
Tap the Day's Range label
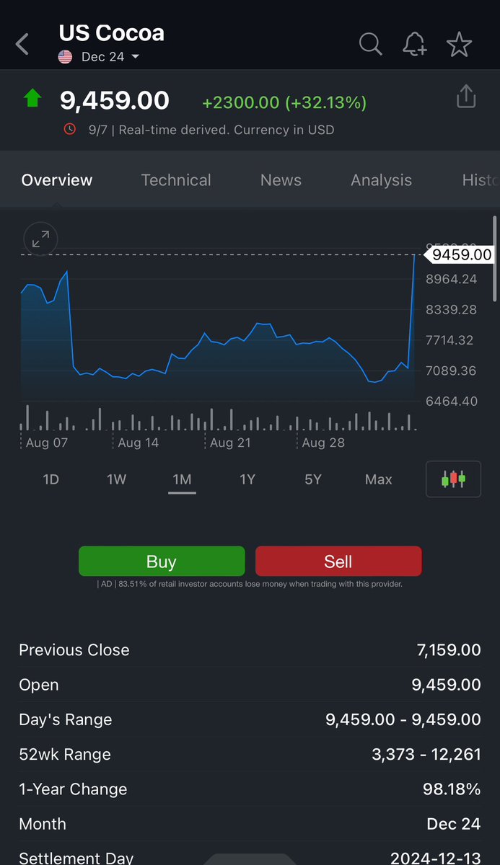[66, 720]
